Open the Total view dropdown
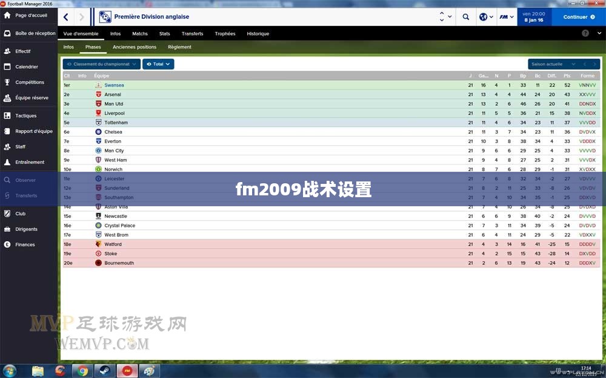This screenshot has width=606, height=378. [158, 64]
